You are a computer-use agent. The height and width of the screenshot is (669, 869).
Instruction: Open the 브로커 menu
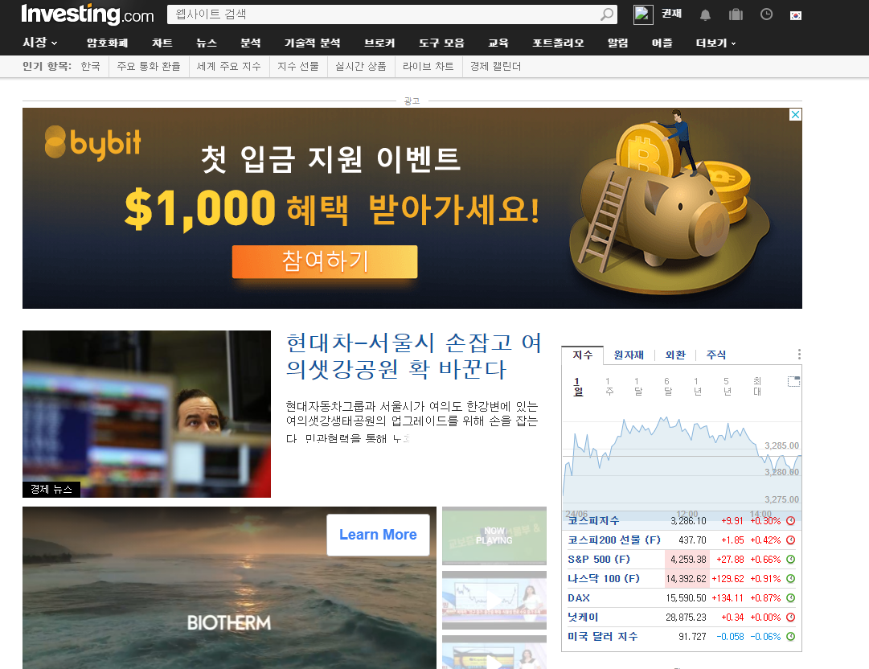pos(379,43)
